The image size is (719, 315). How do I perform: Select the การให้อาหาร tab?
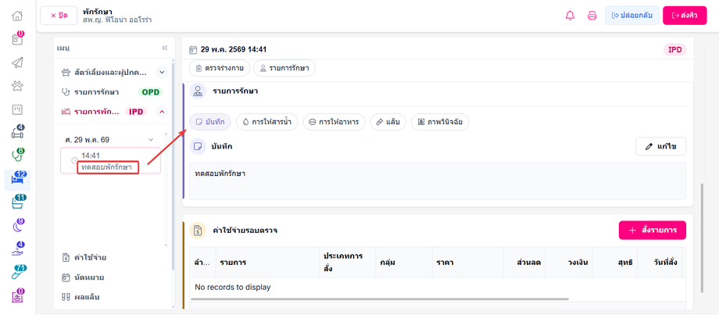coord(334,122)
